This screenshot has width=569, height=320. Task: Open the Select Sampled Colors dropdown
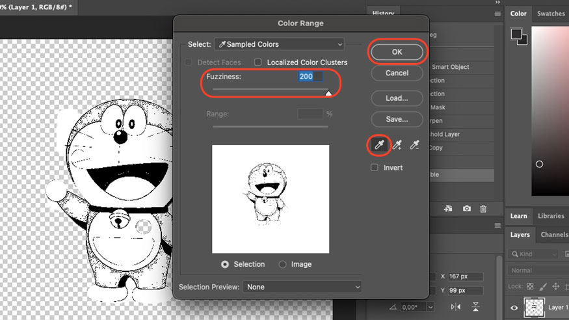tap(279, 44)
